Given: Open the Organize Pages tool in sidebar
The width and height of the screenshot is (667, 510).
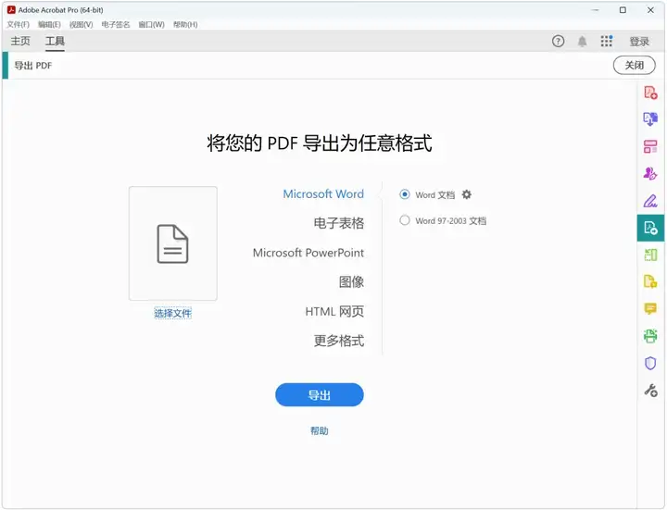Looking at the screenshot, I should pyautogui.click(x=650, y=146).
